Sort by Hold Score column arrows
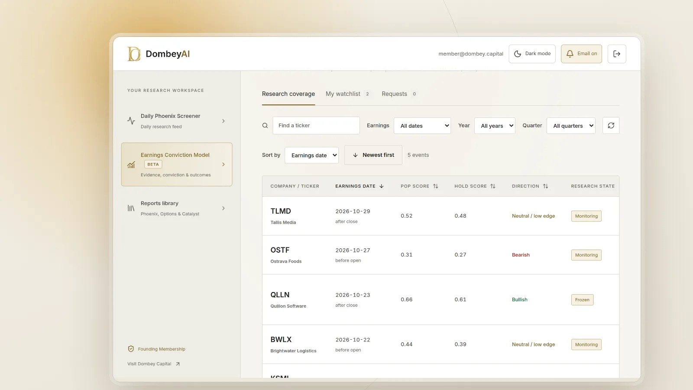 [493, 186]
